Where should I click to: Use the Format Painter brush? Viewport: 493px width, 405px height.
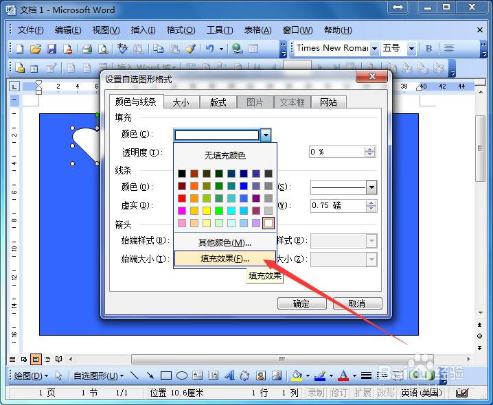pos(191,49)
